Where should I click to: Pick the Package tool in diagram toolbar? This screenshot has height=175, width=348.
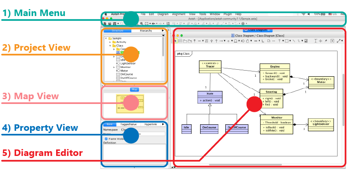[185, 41]
